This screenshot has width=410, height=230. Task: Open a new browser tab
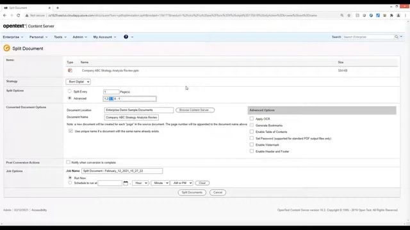click(58, 8)
